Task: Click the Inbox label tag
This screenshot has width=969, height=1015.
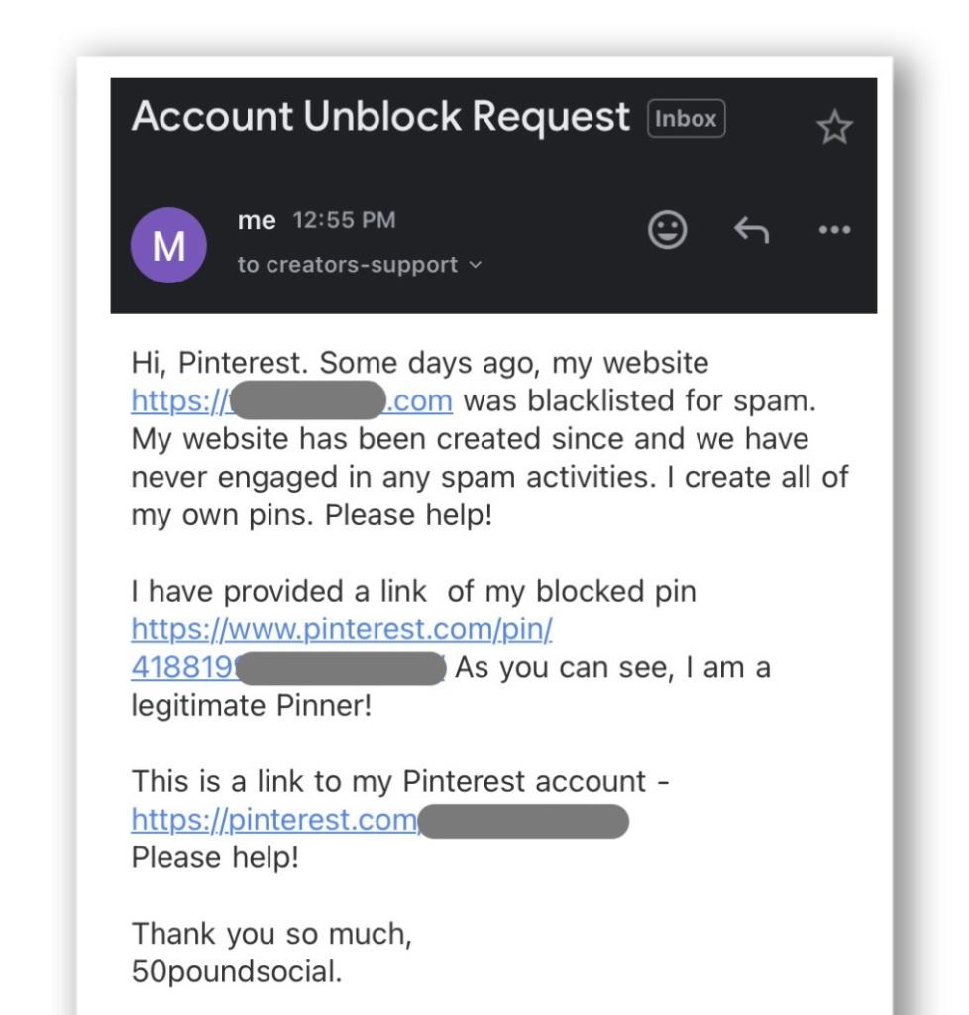Action: click(x=686, y=119)
